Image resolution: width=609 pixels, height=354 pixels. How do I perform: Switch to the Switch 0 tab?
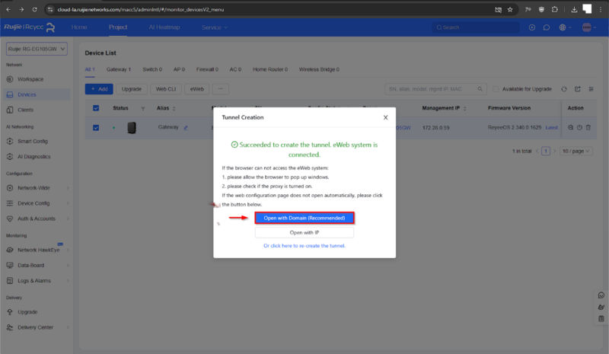152,69
